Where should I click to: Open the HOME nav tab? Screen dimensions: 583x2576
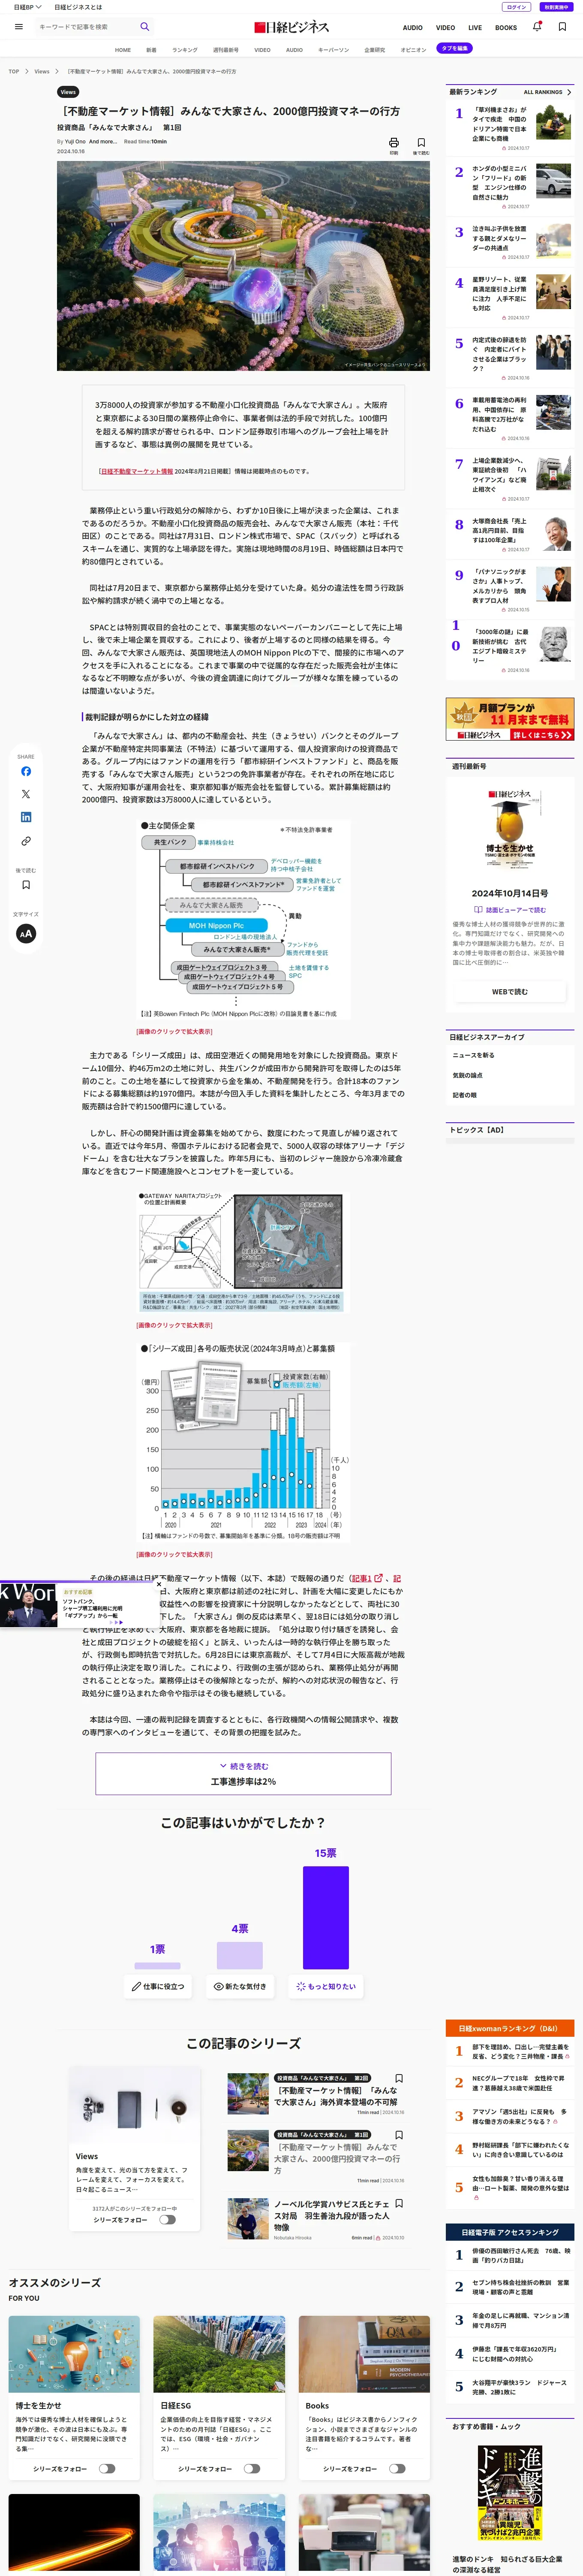point(123,49)
